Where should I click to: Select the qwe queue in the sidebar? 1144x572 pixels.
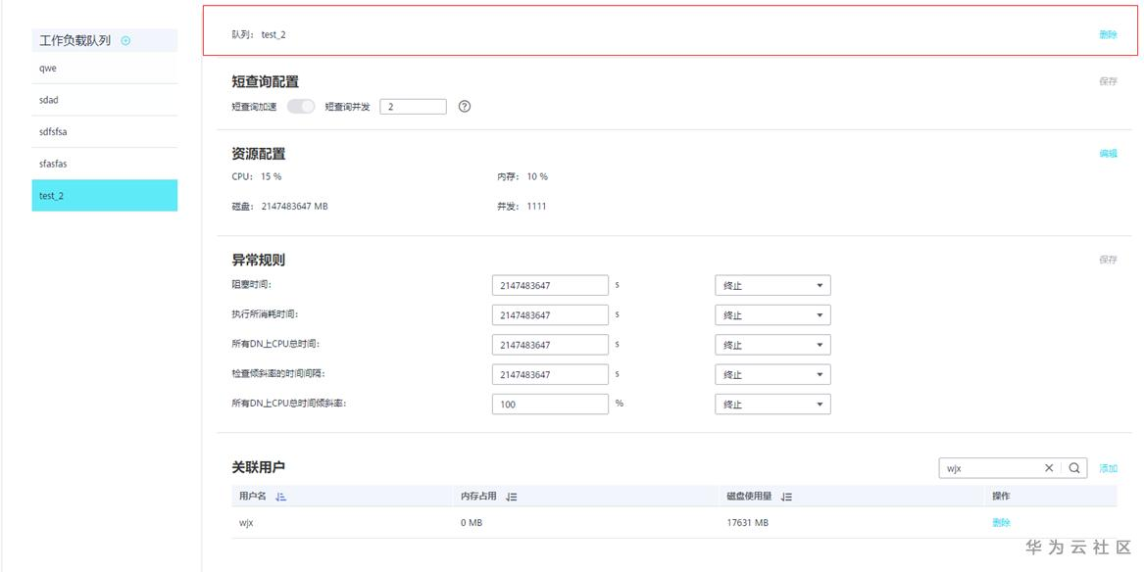click(x=104, y=69)
